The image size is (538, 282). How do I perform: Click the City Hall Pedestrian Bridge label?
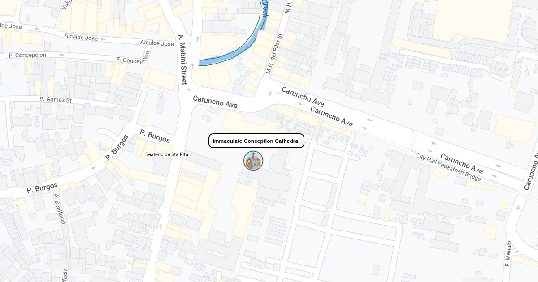tap(448, 167)
